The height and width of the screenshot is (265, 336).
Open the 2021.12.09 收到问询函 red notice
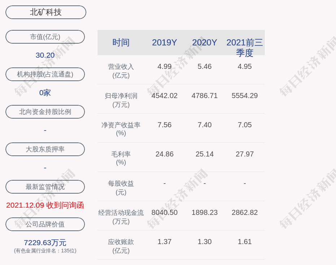(45, 205)
